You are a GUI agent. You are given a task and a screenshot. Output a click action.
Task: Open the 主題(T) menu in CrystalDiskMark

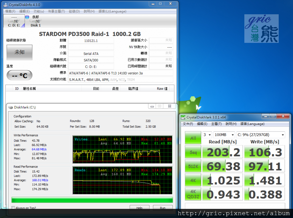216,124
